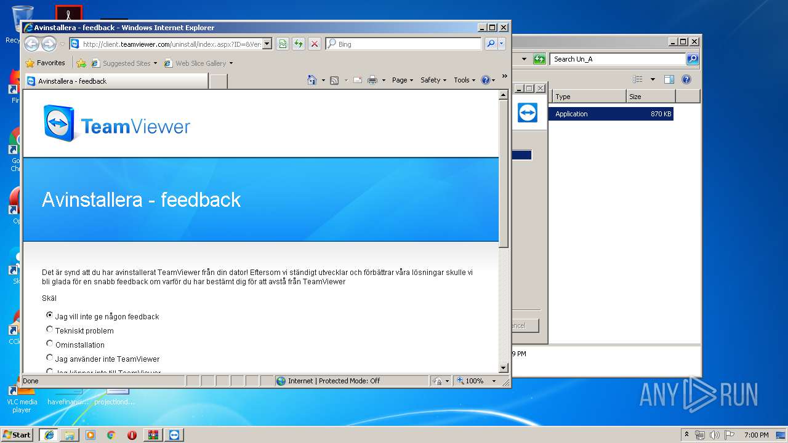This screenshot has width=788, height=443.
Task: Go to Home page icon
Action: (312, 80)
